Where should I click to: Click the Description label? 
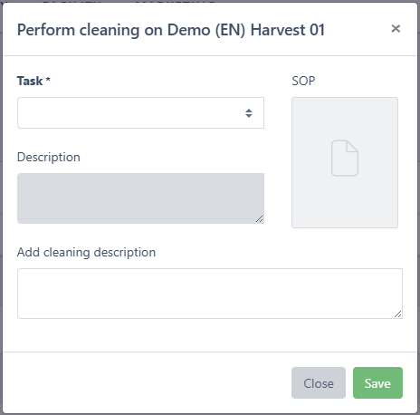pyautogui.click(x=49, y=157)
